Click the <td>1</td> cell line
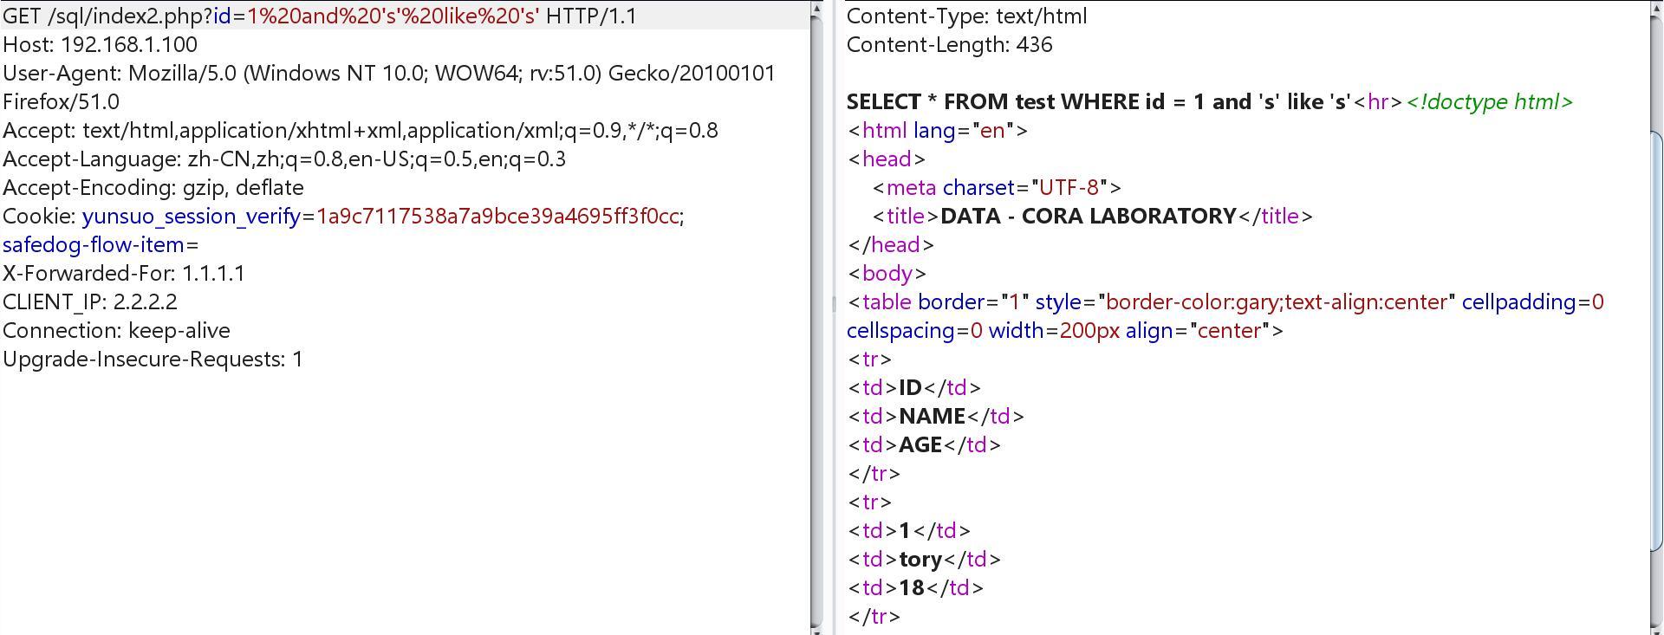The image size is (1664, 635). click(909, 530)
